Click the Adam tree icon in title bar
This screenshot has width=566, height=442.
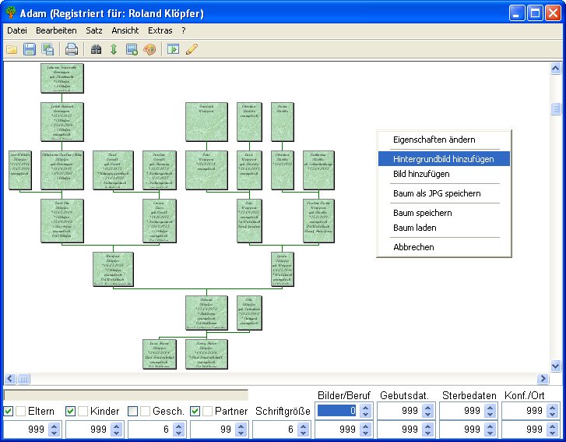[x=11, y=12]
